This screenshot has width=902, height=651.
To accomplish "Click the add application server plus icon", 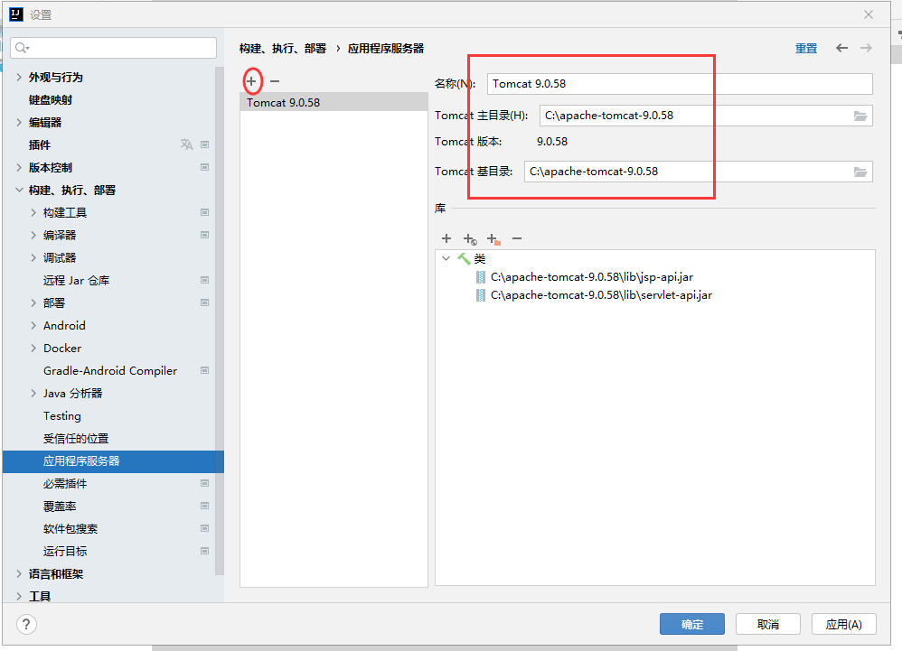I will click(251, 81).
